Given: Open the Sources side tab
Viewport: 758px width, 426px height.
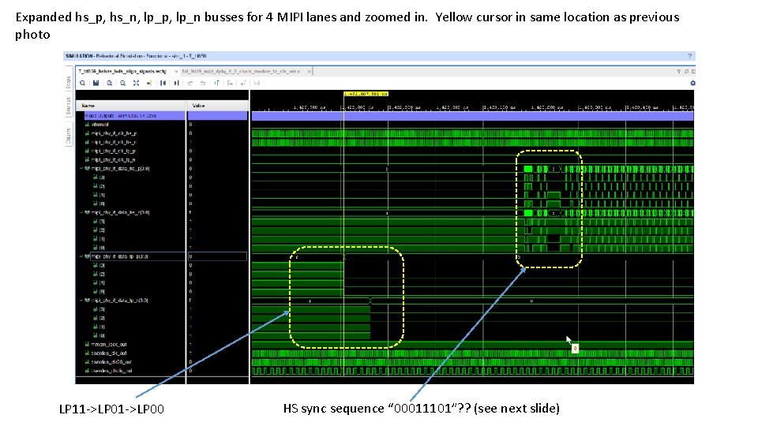Looking at the screenshot, I should (69, 106).
